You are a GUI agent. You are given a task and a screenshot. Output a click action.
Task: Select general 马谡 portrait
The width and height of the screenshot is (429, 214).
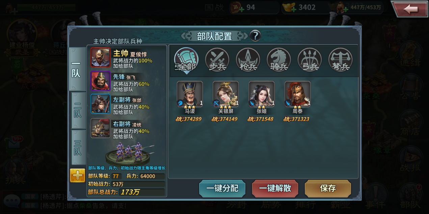point(190,94)
